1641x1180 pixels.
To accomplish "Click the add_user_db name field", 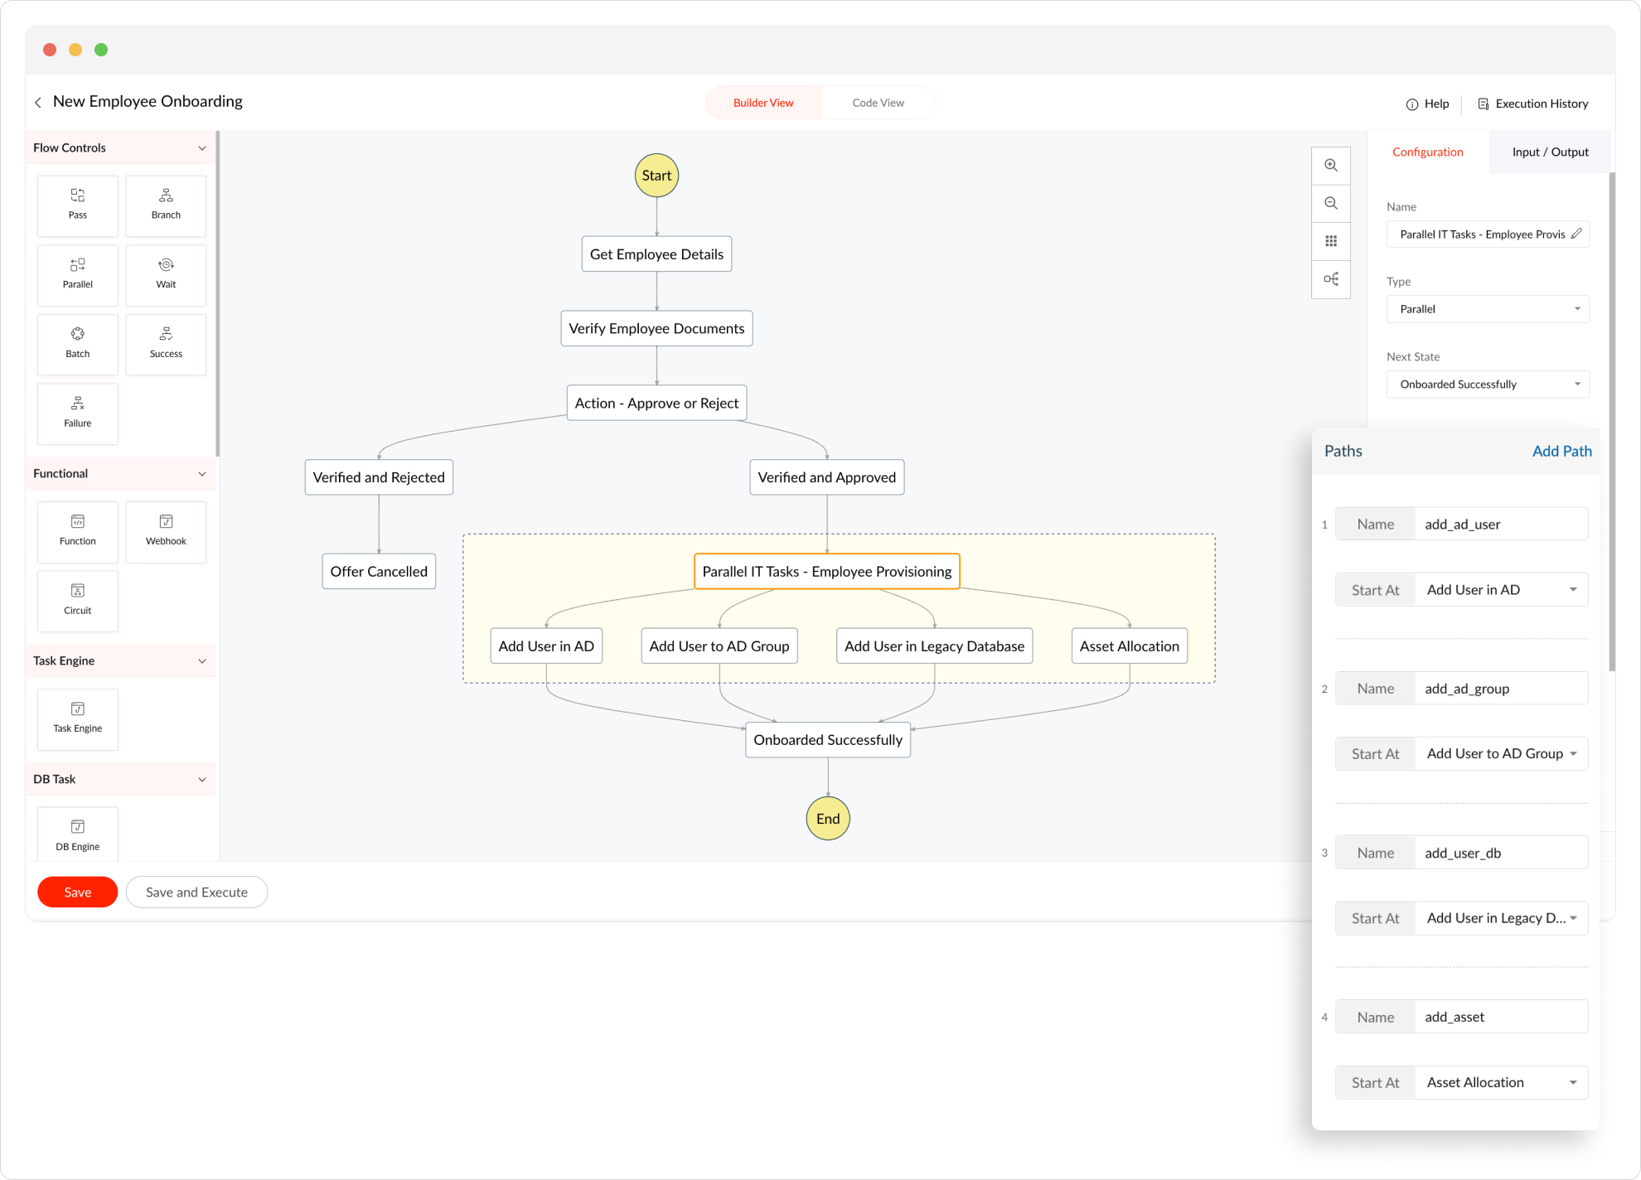I will (1500, 853).
